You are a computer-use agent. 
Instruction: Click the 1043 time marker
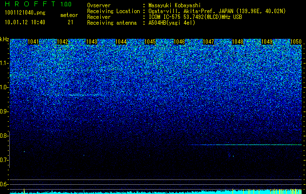click(x=91, y=42)
